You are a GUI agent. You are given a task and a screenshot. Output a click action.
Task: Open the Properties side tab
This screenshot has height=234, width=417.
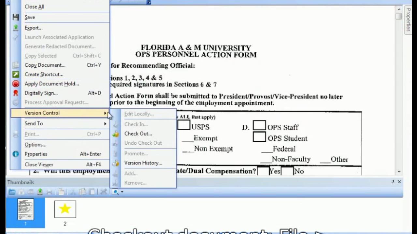[x=408, y=19]
